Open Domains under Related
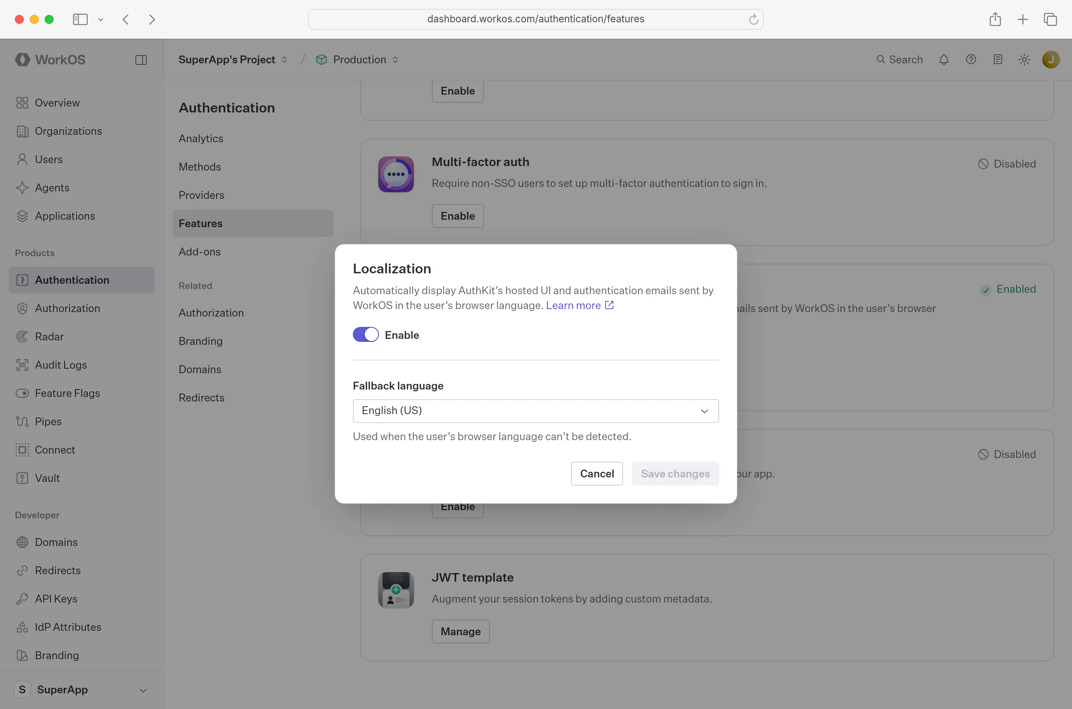 pos(253,369)
